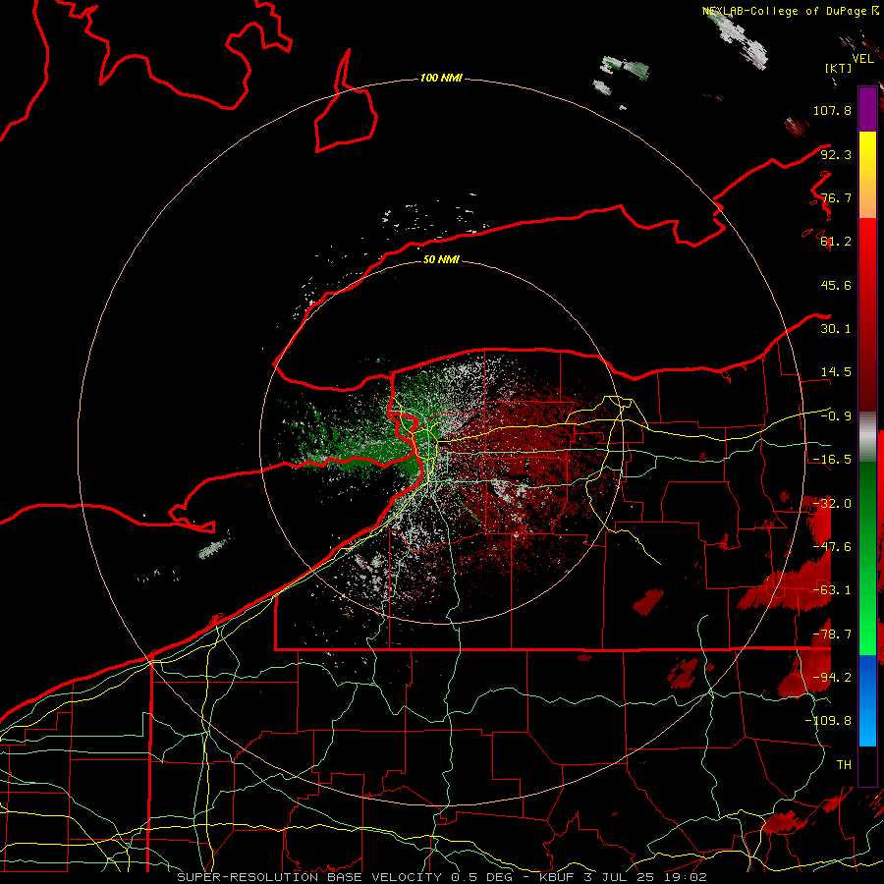Click the 76.7 velocity scale value
This screenshot has height=884, width=884.
(836, 197)
